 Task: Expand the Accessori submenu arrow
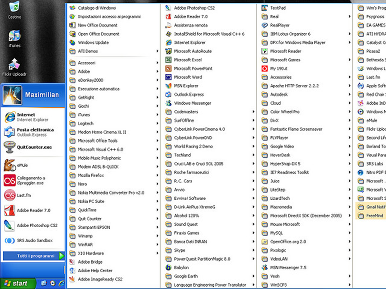click(157, 63)
